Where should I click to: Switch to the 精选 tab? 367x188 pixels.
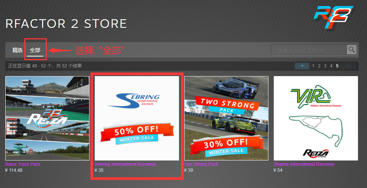(x=17, y=50)
